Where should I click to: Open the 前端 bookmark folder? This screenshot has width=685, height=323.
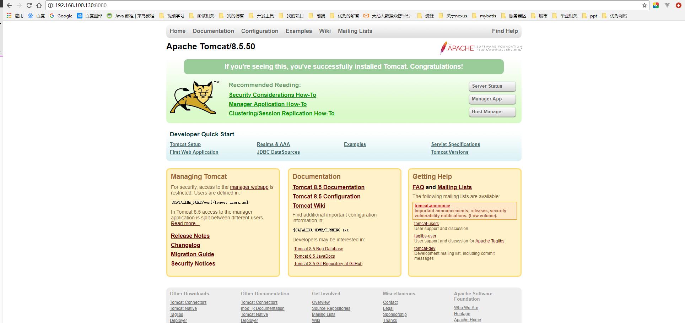pyautogui.click(x=317, y=16)
